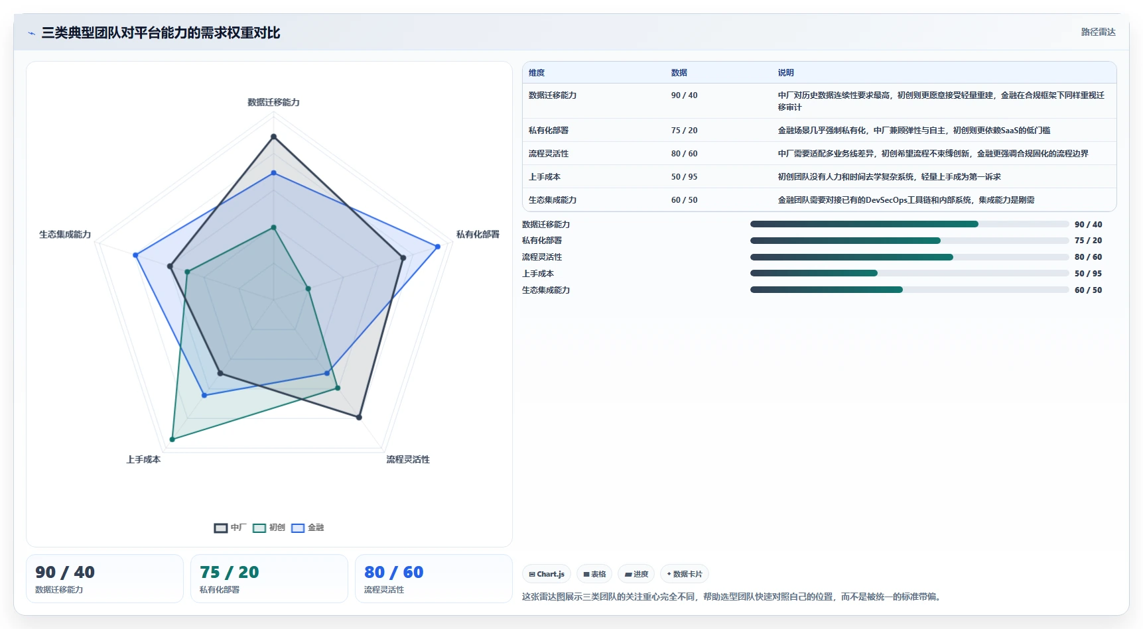Click the 流程灵活性 progress bar
This screenshot has height=629, width=1143.
pos(909,257)
